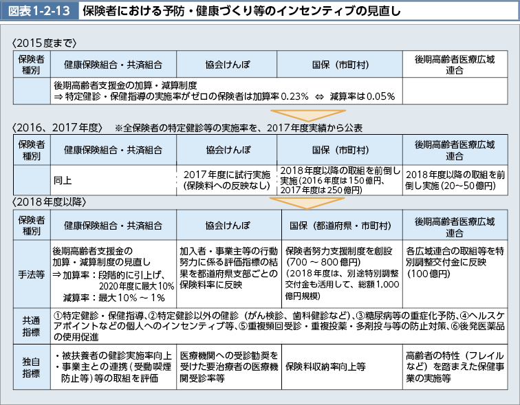Click the 〈2018年度以降〉 section heading
This screenshot has height=405, width=520.
pyautogui.click(x=48, y=202)
